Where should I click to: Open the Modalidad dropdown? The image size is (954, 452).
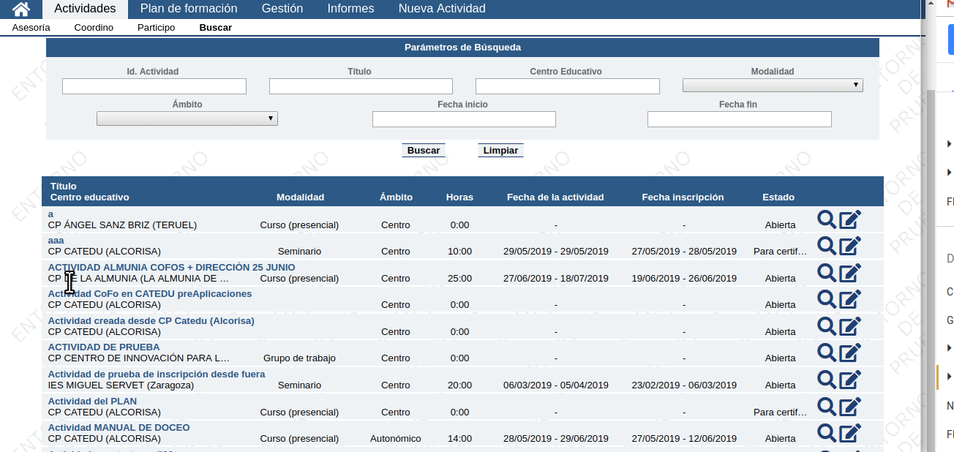[x=773, y=86]
